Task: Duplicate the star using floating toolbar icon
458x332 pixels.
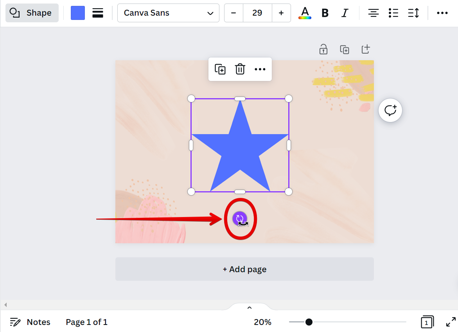Action: [x=220, y=69]
